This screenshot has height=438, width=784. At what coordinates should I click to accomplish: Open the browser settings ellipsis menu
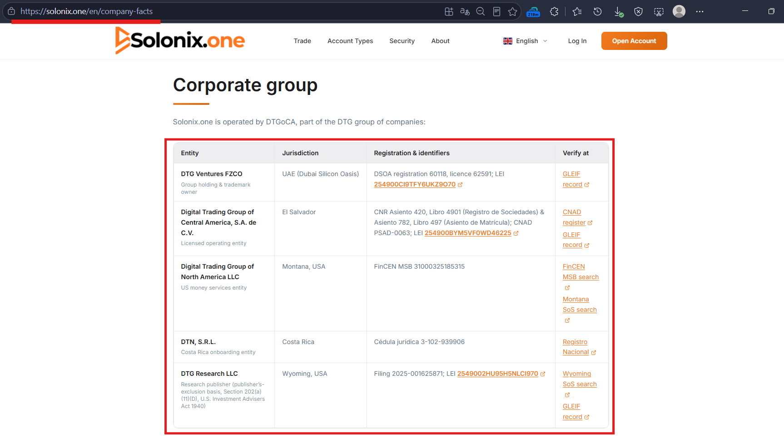(x=700, y=11)
